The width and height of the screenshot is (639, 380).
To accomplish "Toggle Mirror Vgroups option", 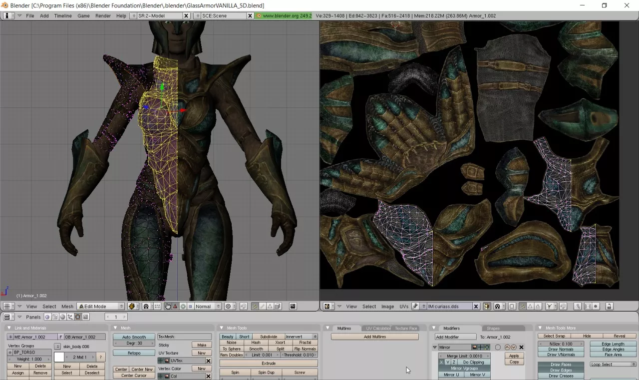I will pyautogui.click(x=464, y=369).
